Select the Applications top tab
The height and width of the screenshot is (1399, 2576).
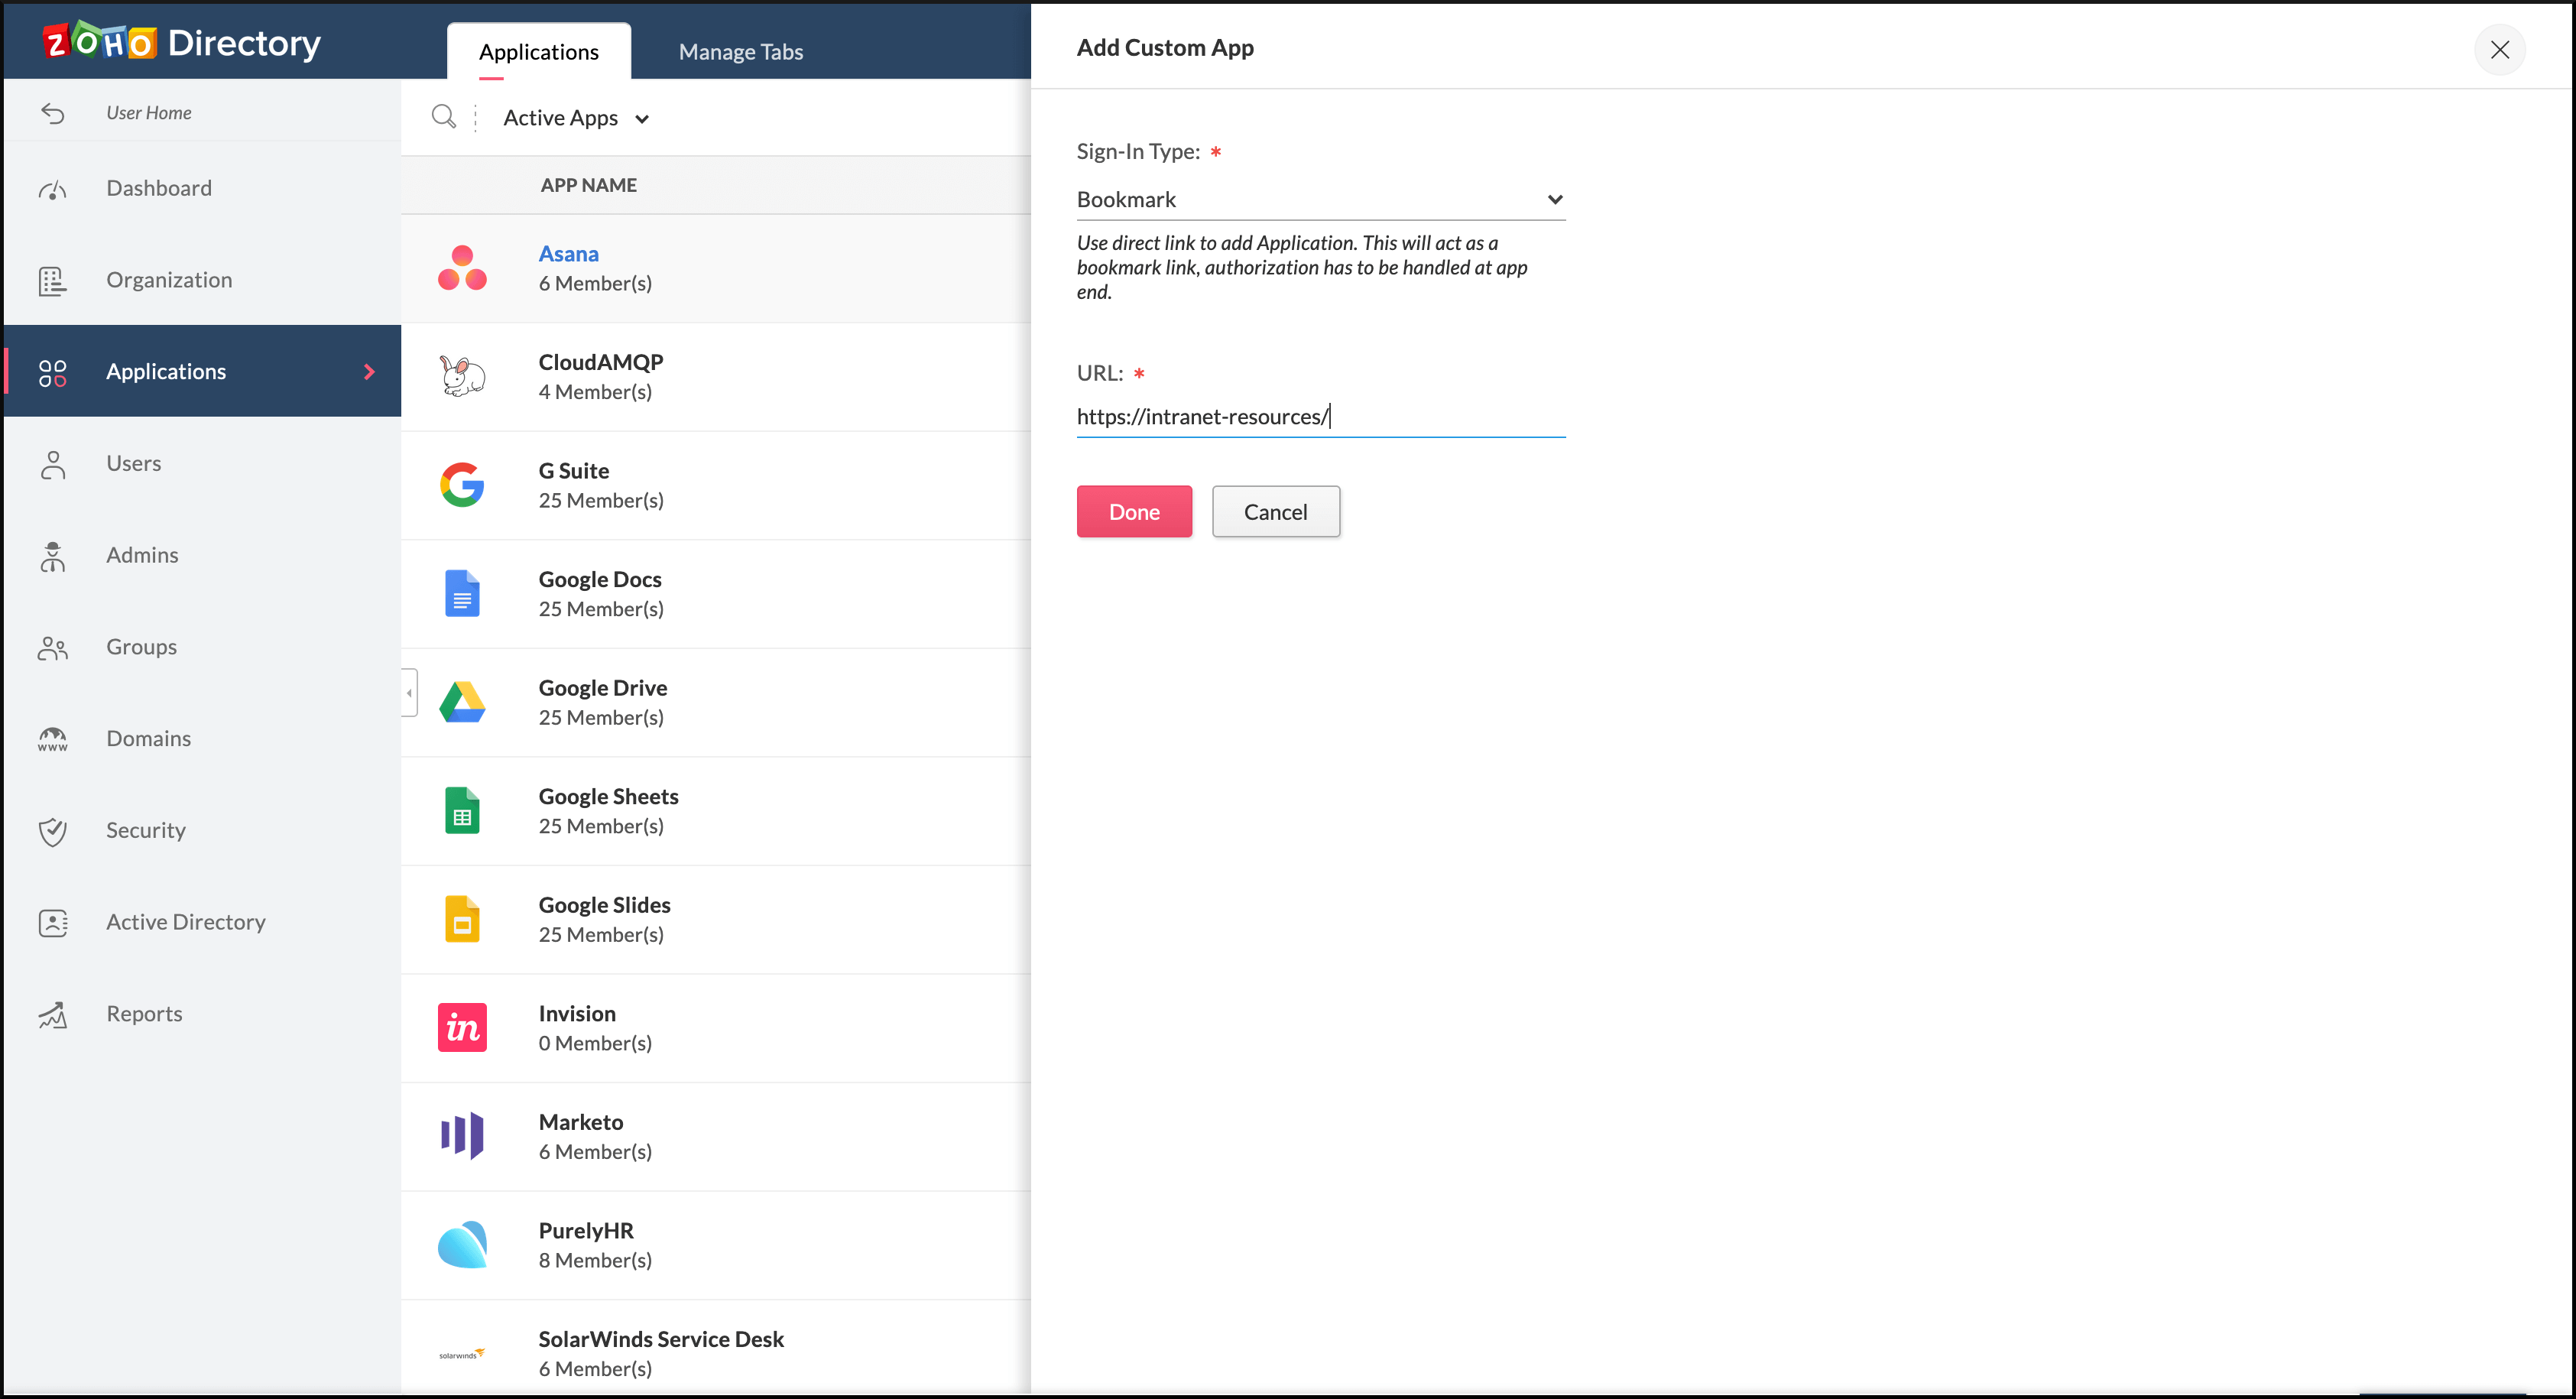click(x=538, y=52)
